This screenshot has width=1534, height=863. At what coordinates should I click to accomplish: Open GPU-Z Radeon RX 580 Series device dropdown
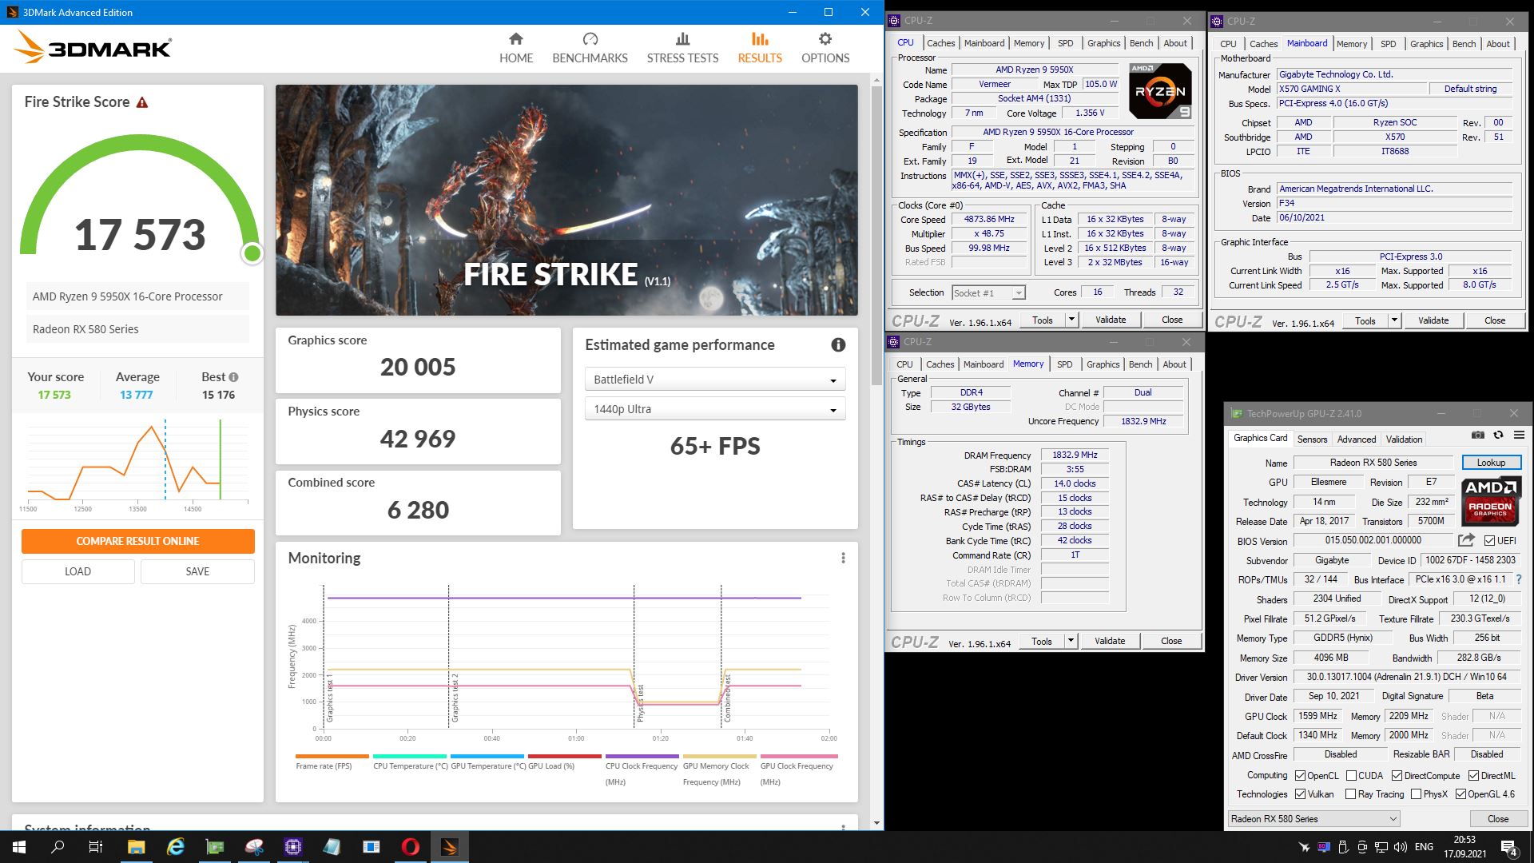(x=1313, y=819)
